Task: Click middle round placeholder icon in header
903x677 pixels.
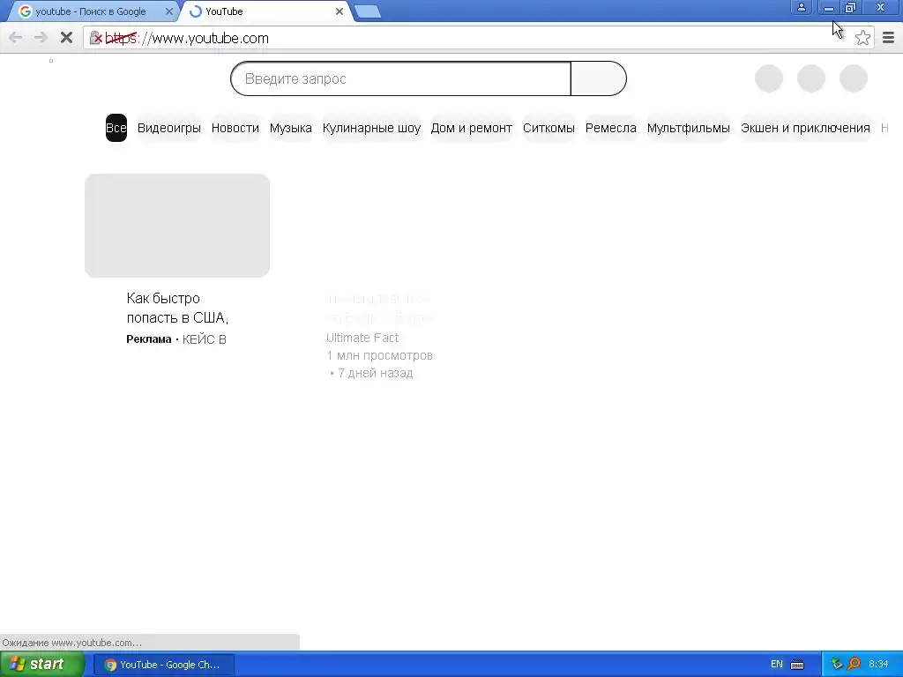Action: (811, 78)
